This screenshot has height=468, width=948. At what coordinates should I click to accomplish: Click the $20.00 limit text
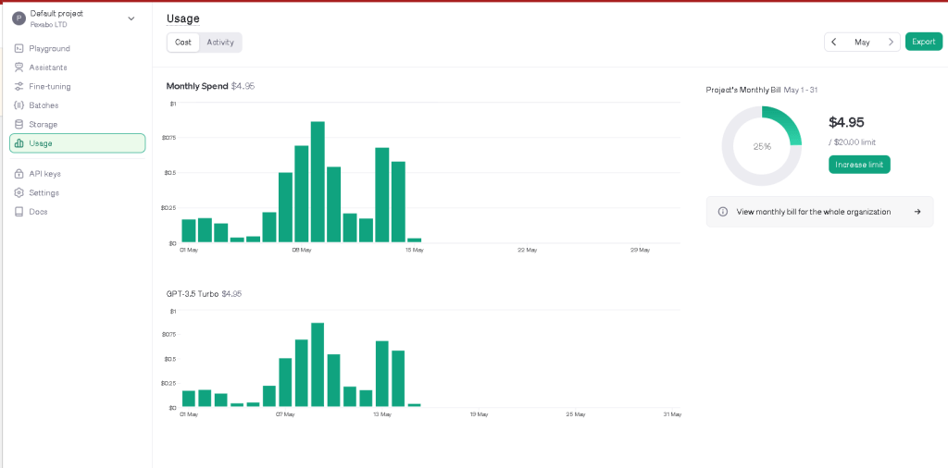coord(852,142)
